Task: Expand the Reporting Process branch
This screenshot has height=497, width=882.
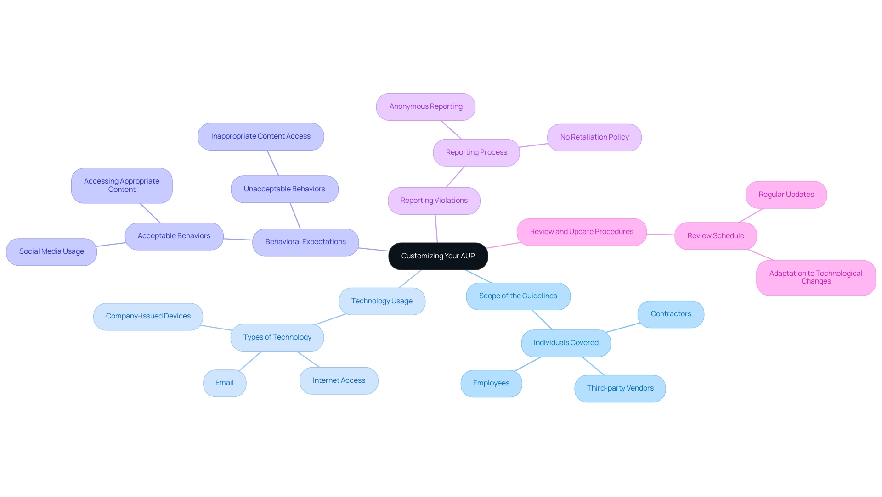Action: (x=476, y=152)
